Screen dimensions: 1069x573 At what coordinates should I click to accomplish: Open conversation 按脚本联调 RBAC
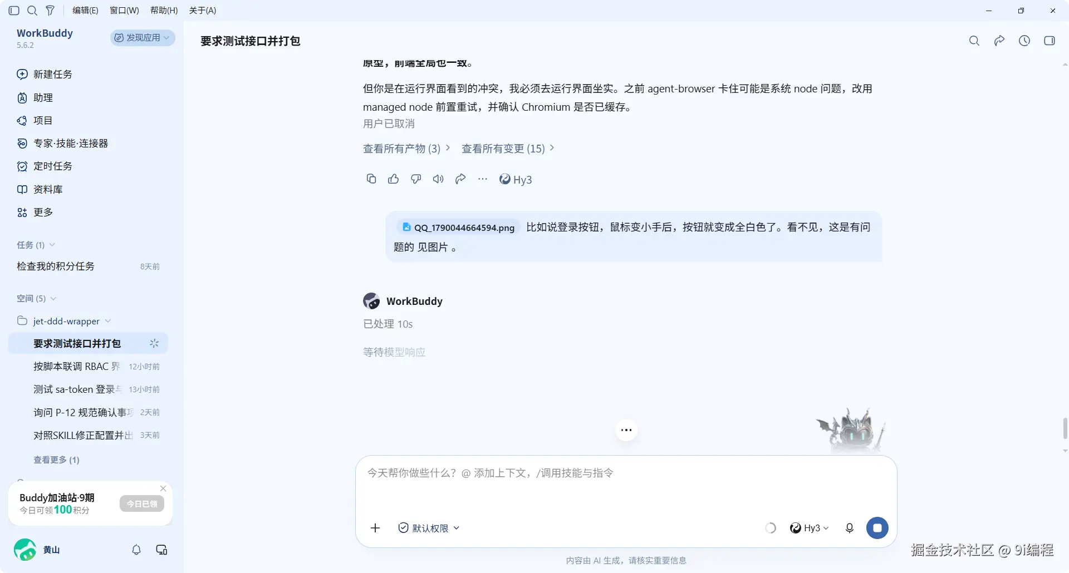point(88,367)
